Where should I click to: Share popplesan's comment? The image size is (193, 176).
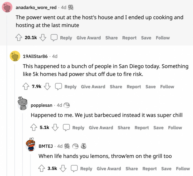[x=124, y=127]
